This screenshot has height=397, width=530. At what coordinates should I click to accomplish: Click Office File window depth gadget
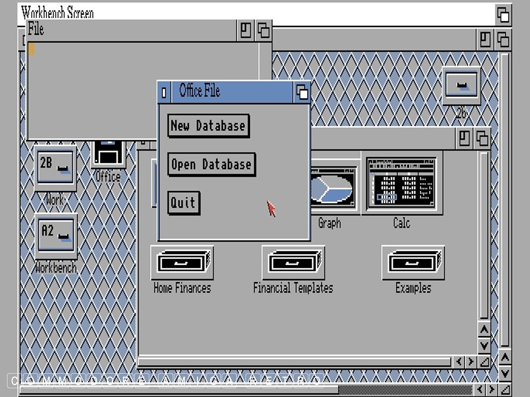(302, 92)
